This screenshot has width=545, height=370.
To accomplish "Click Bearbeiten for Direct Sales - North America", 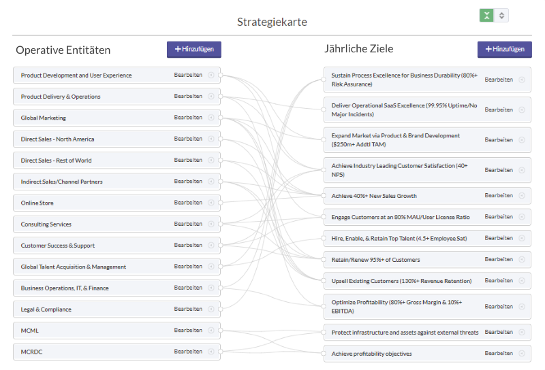I will (x=188, y=139).
